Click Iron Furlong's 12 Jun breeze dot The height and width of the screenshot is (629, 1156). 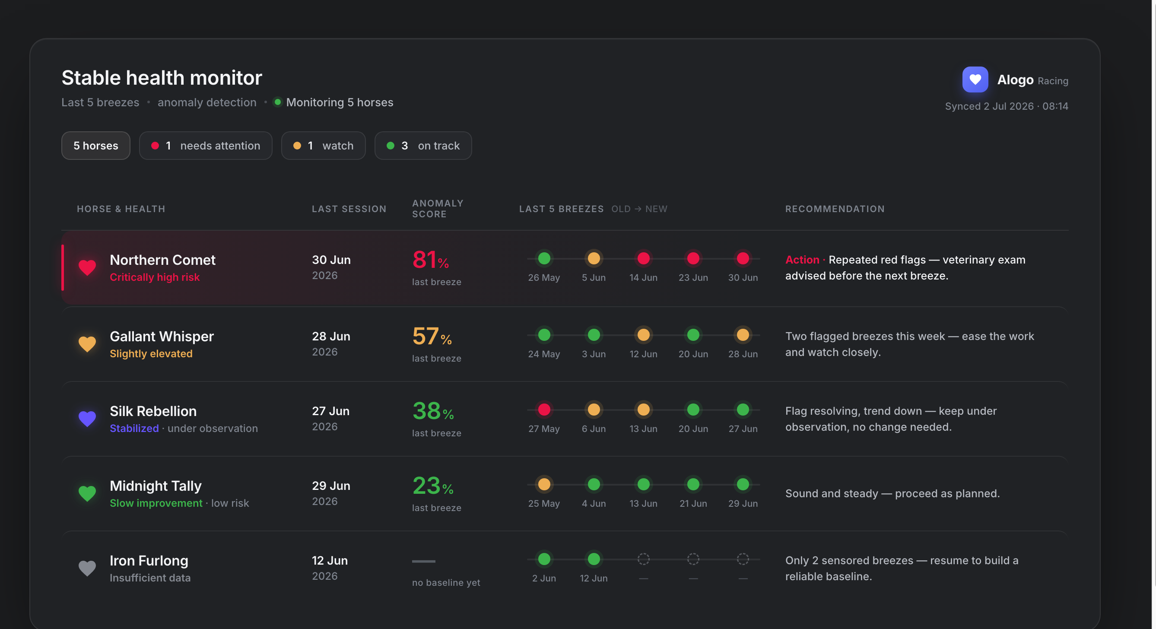click(594, 559)
